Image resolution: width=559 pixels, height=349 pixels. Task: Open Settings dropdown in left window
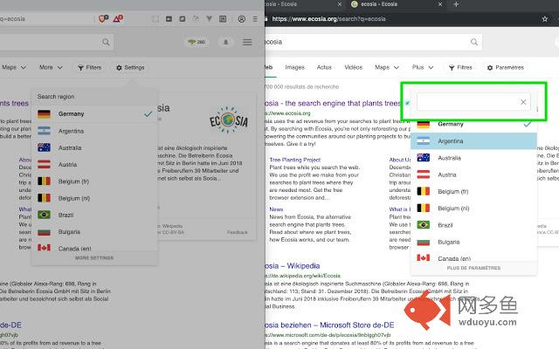click(x=130, y=67)
